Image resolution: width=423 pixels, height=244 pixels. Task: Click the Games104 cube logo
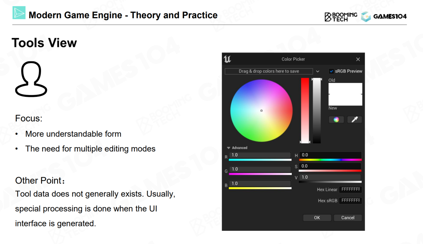366,17
